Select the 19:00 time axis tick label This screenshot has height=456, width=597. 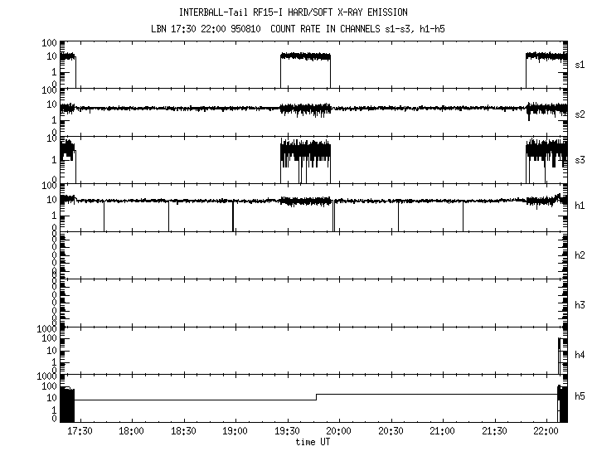click(235, 432)
